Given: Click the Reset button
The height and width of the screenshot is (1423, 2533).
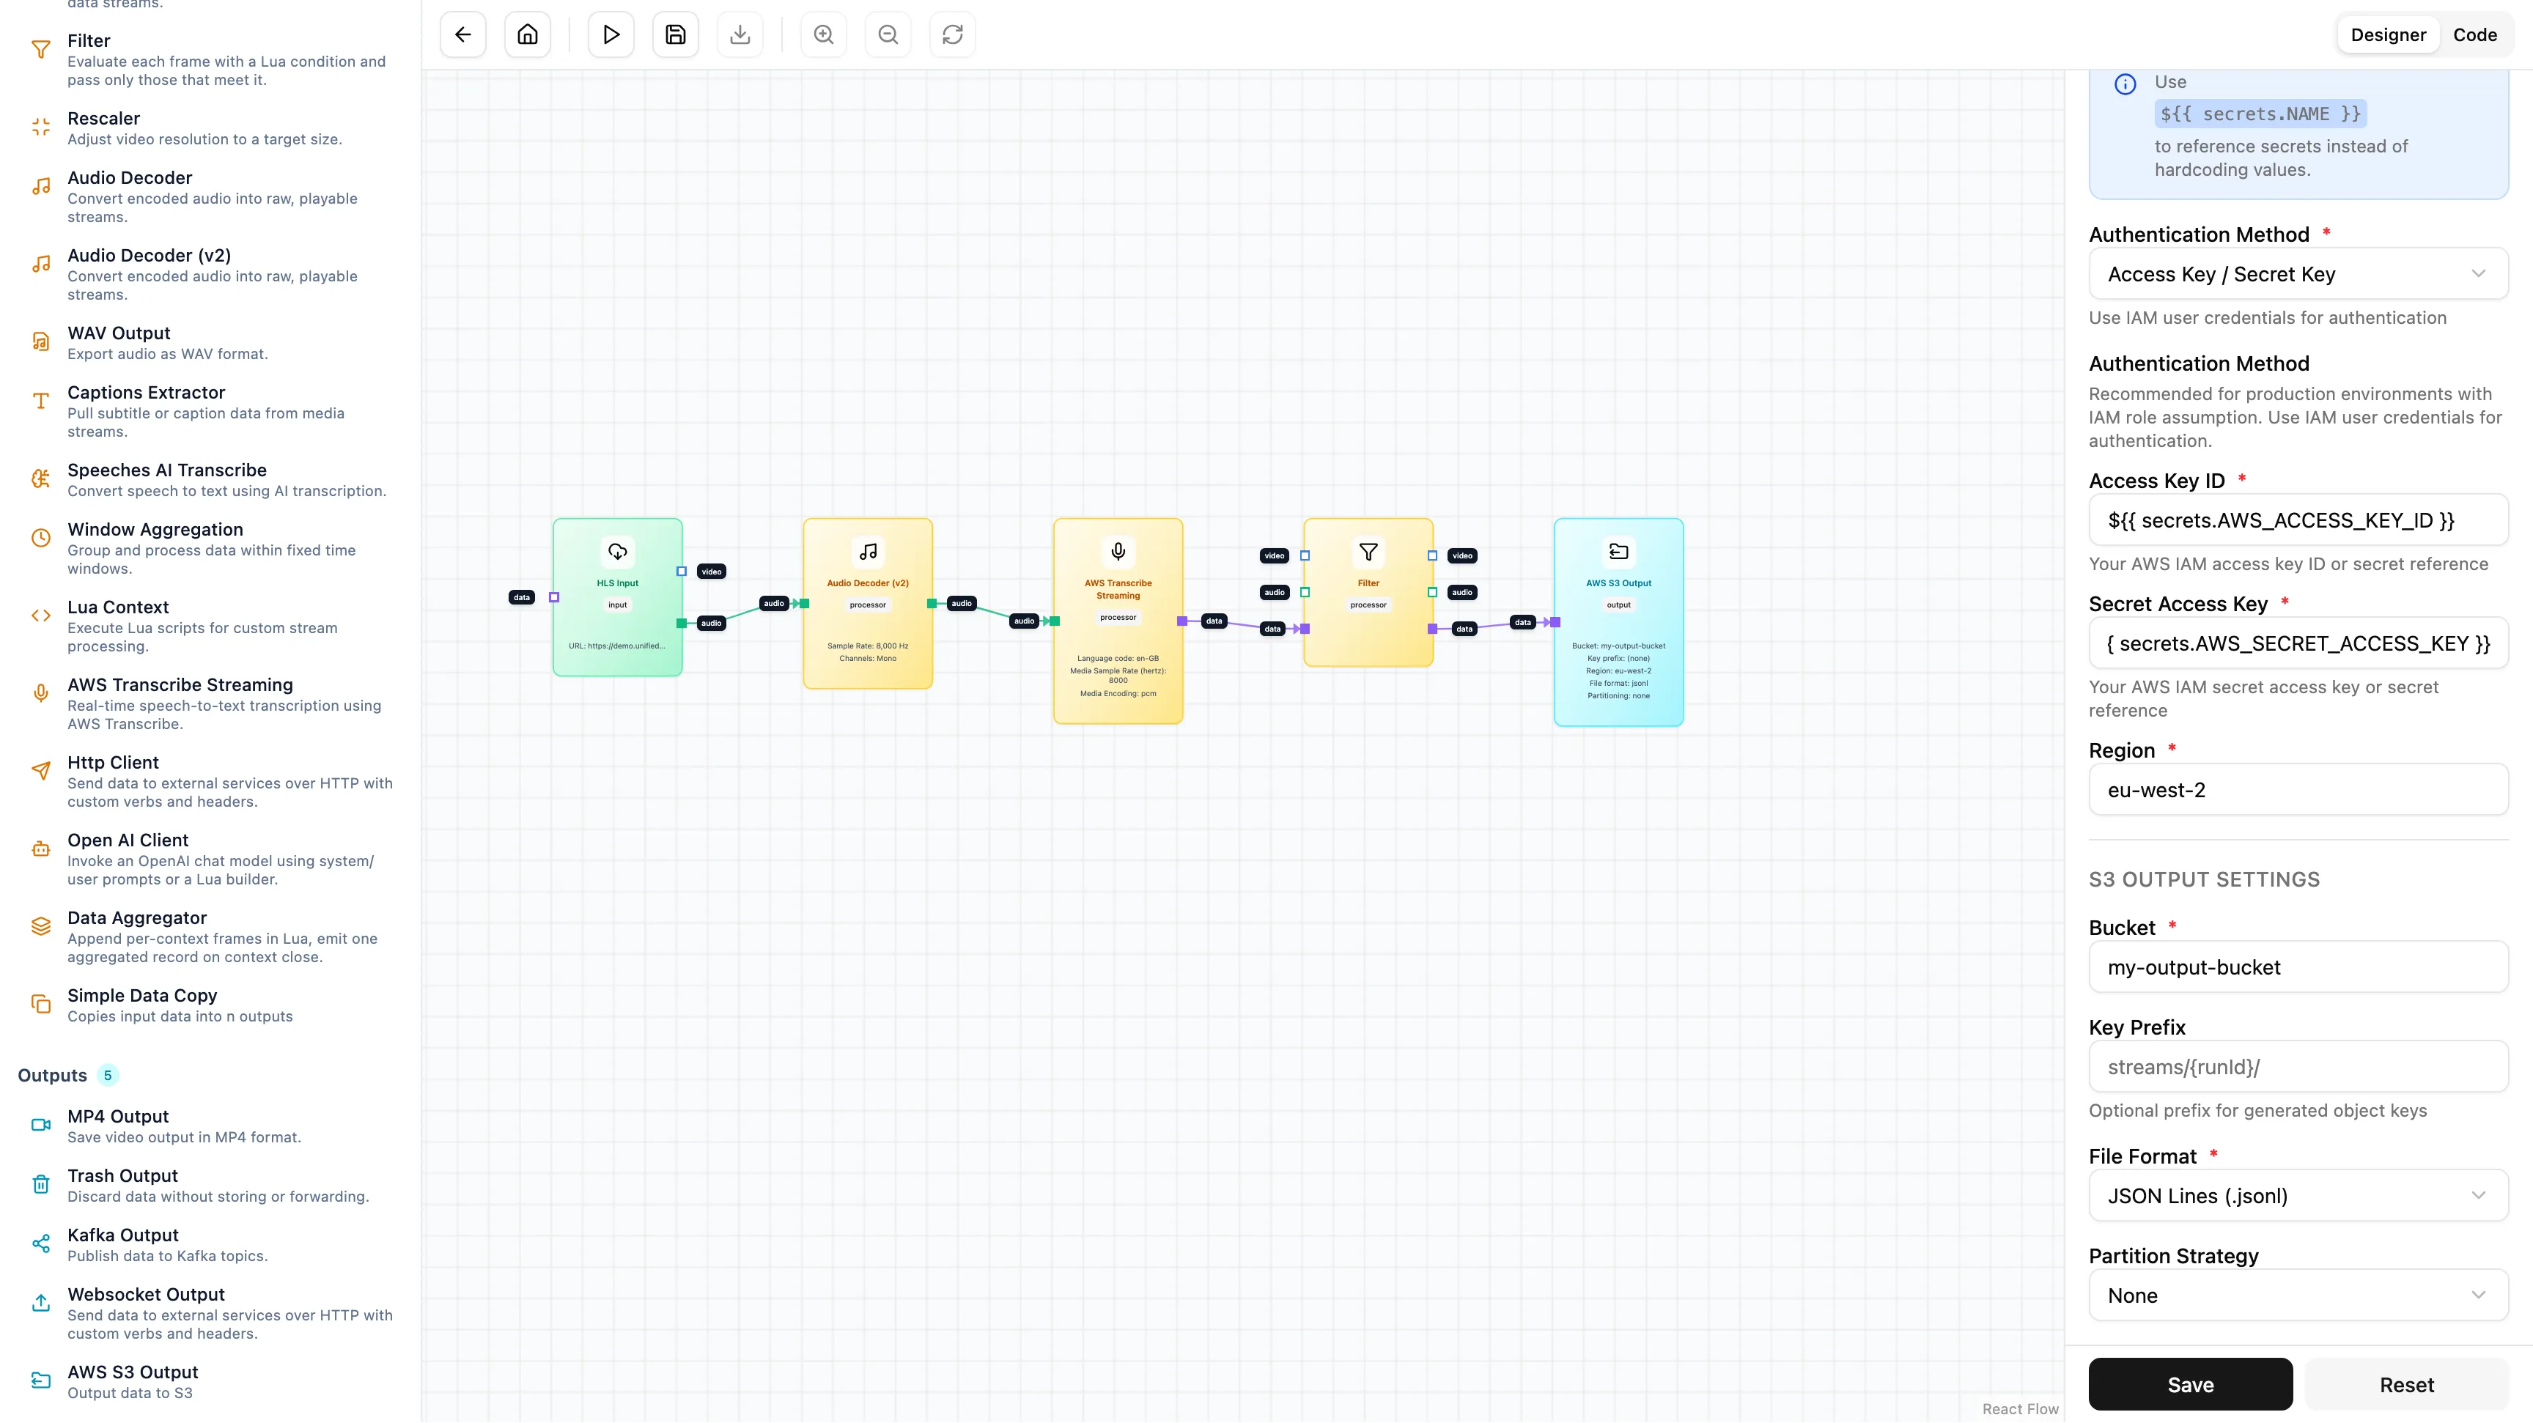Looking at the screenshot, I should tap(2406, 1383).
